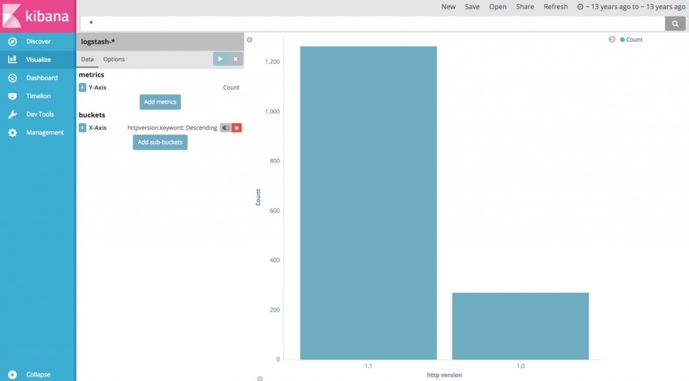Discard changes with the gray X button

point(235,59)
